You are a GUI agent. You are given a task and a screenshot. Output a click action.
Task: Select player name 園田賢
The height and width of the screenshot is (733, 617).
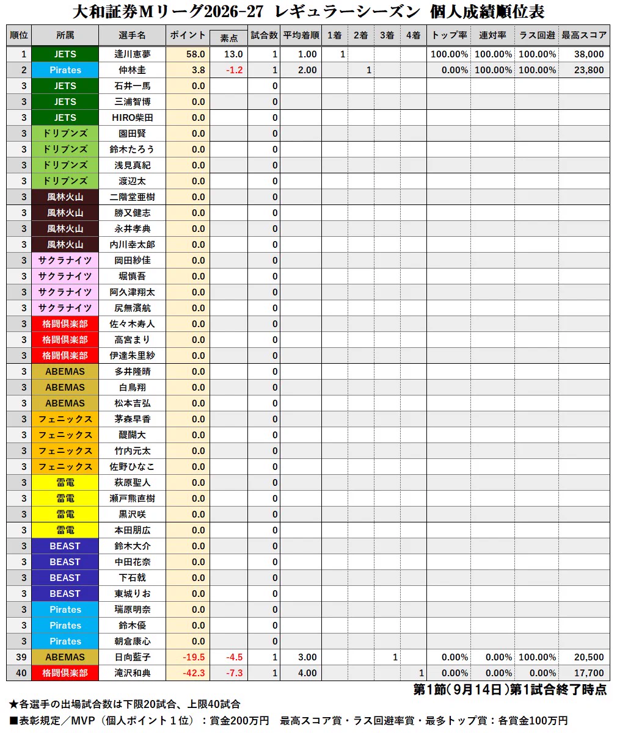point(132,134)
